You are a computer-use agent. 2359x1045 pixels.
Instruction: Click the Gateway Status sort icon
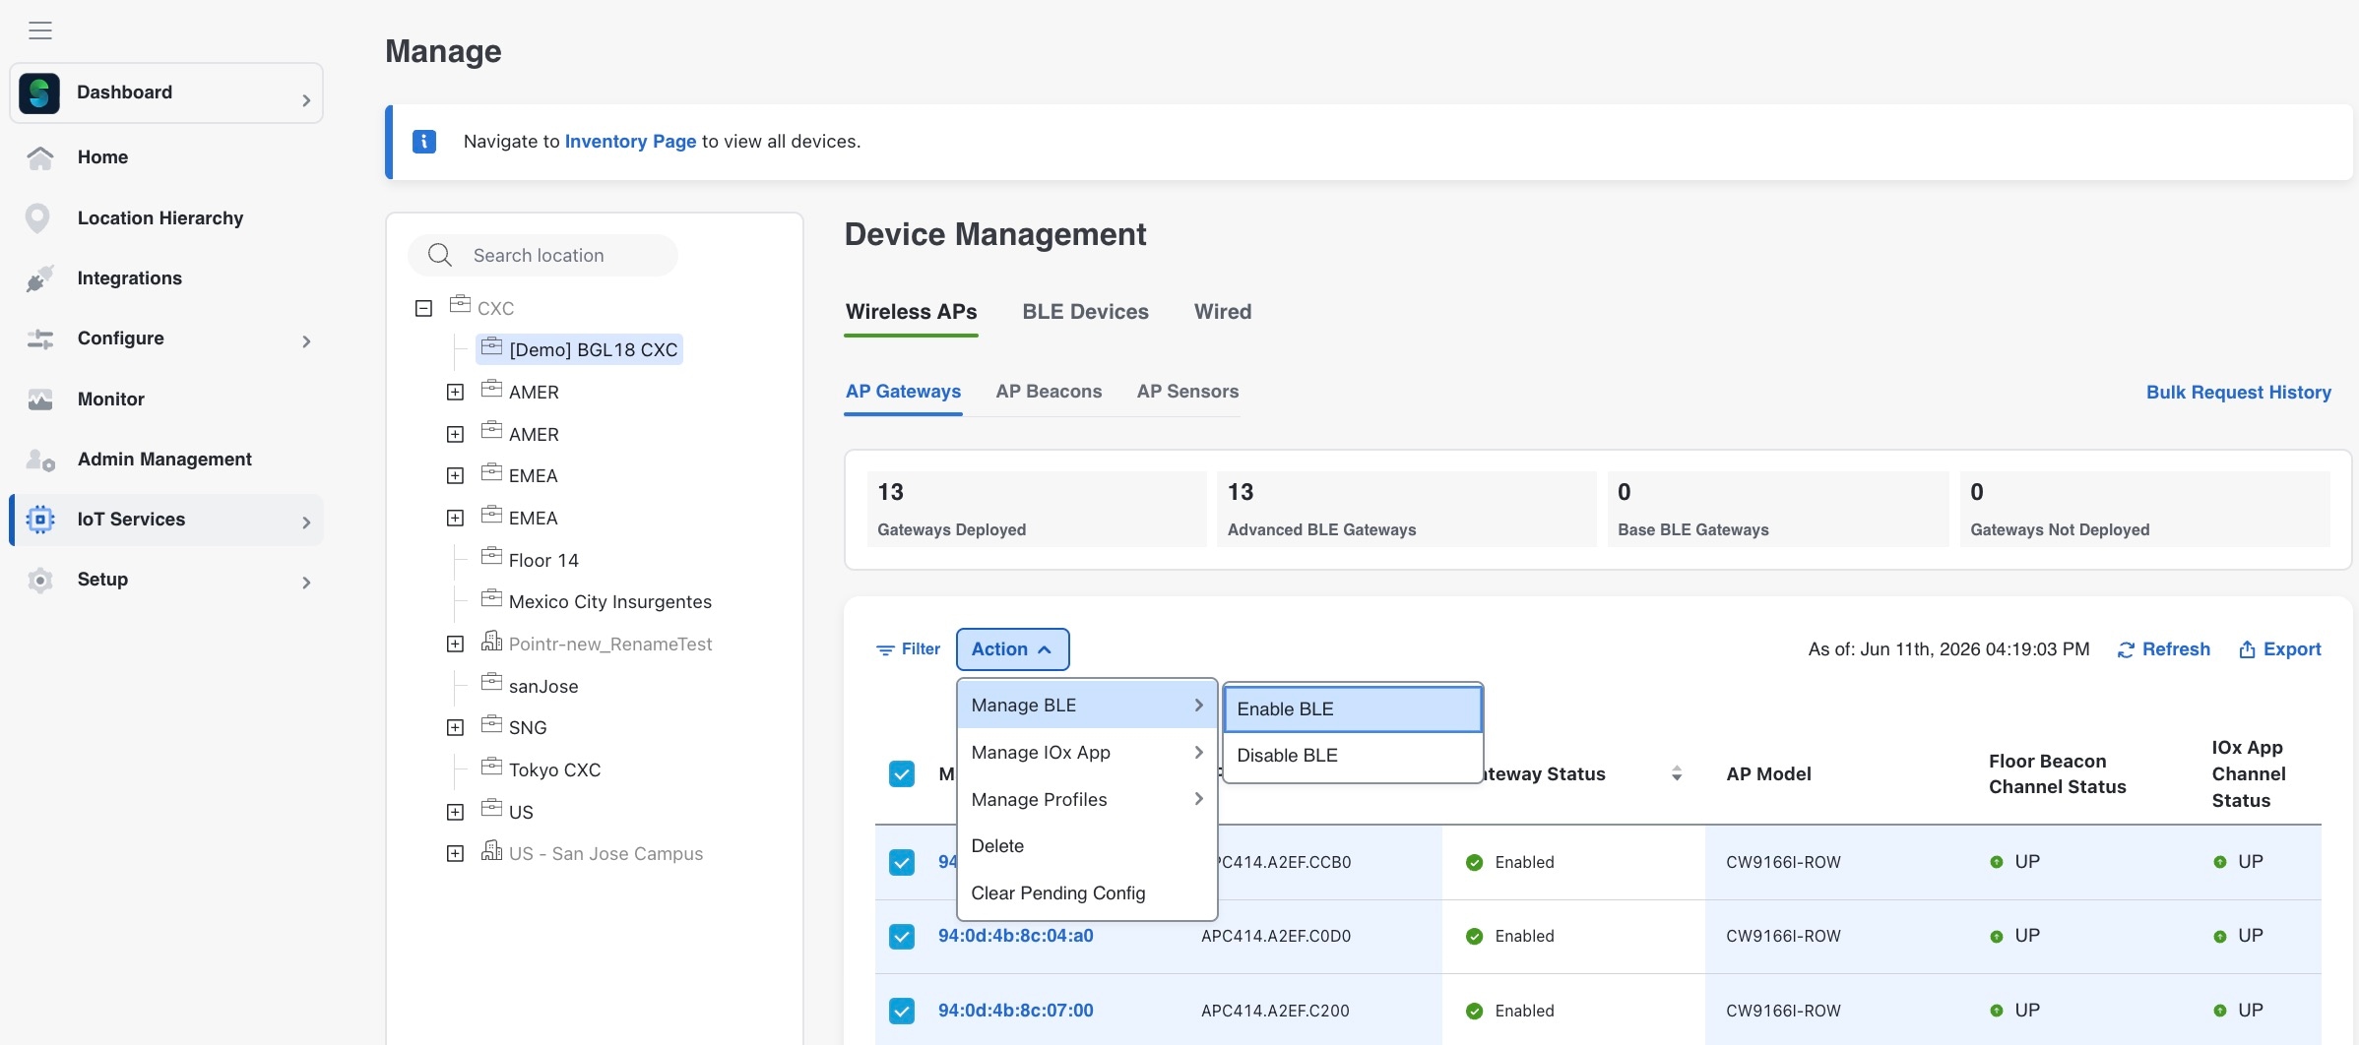pos(1677,774)
